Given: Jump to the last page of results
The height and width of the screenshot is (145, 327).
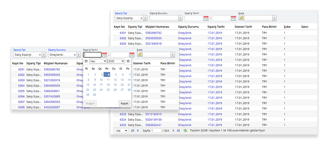Looking at the screenshot, I should (178, 131).
